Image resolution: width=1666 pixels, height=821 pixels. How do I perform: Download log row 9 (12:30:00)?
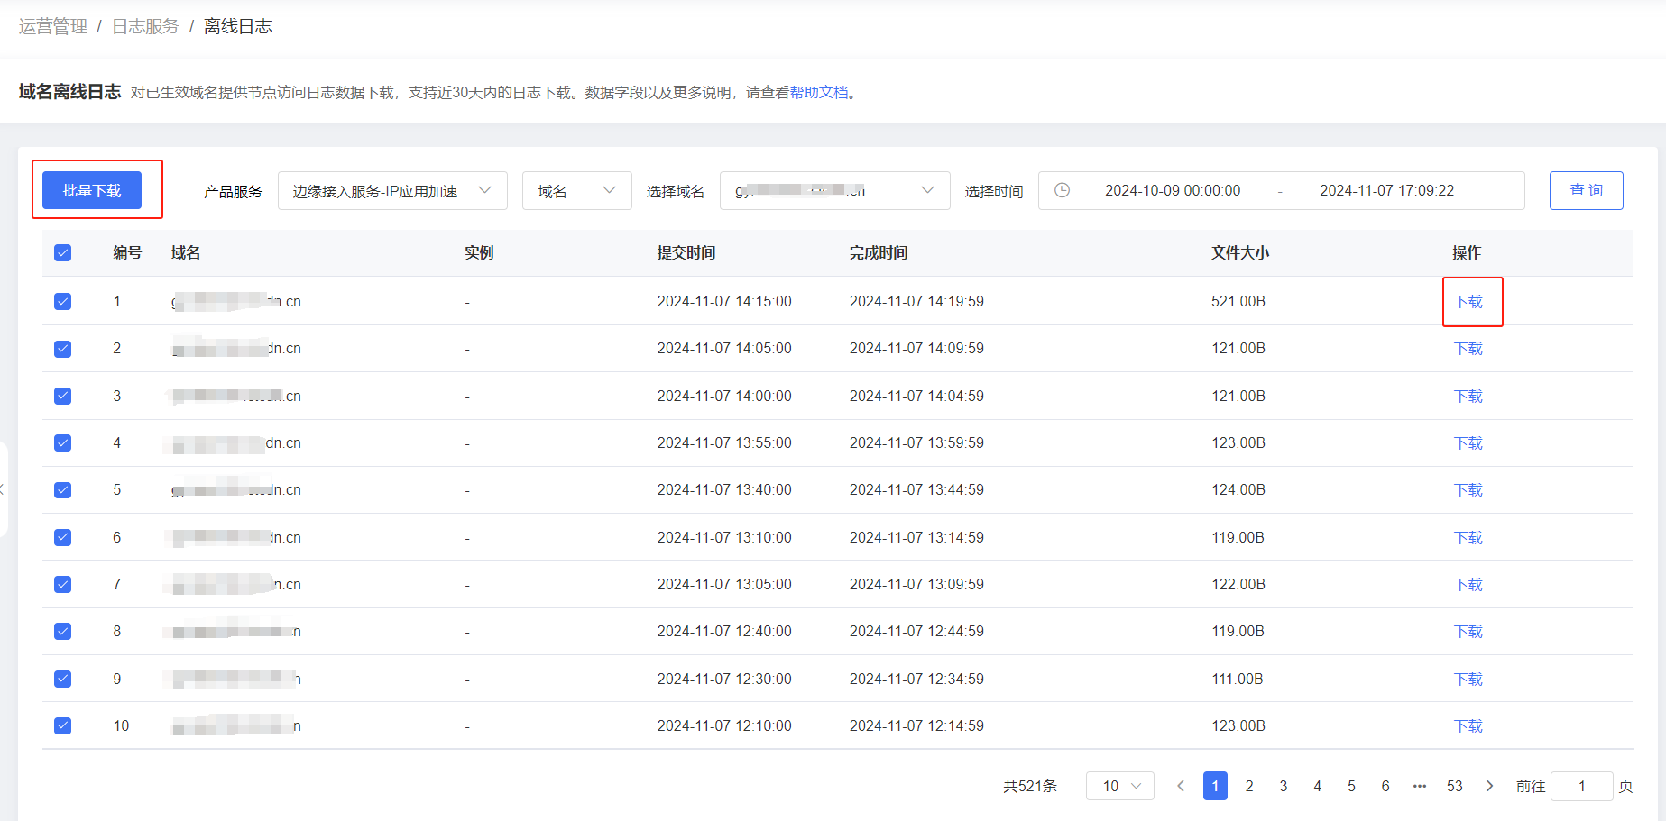(1468, 679)
